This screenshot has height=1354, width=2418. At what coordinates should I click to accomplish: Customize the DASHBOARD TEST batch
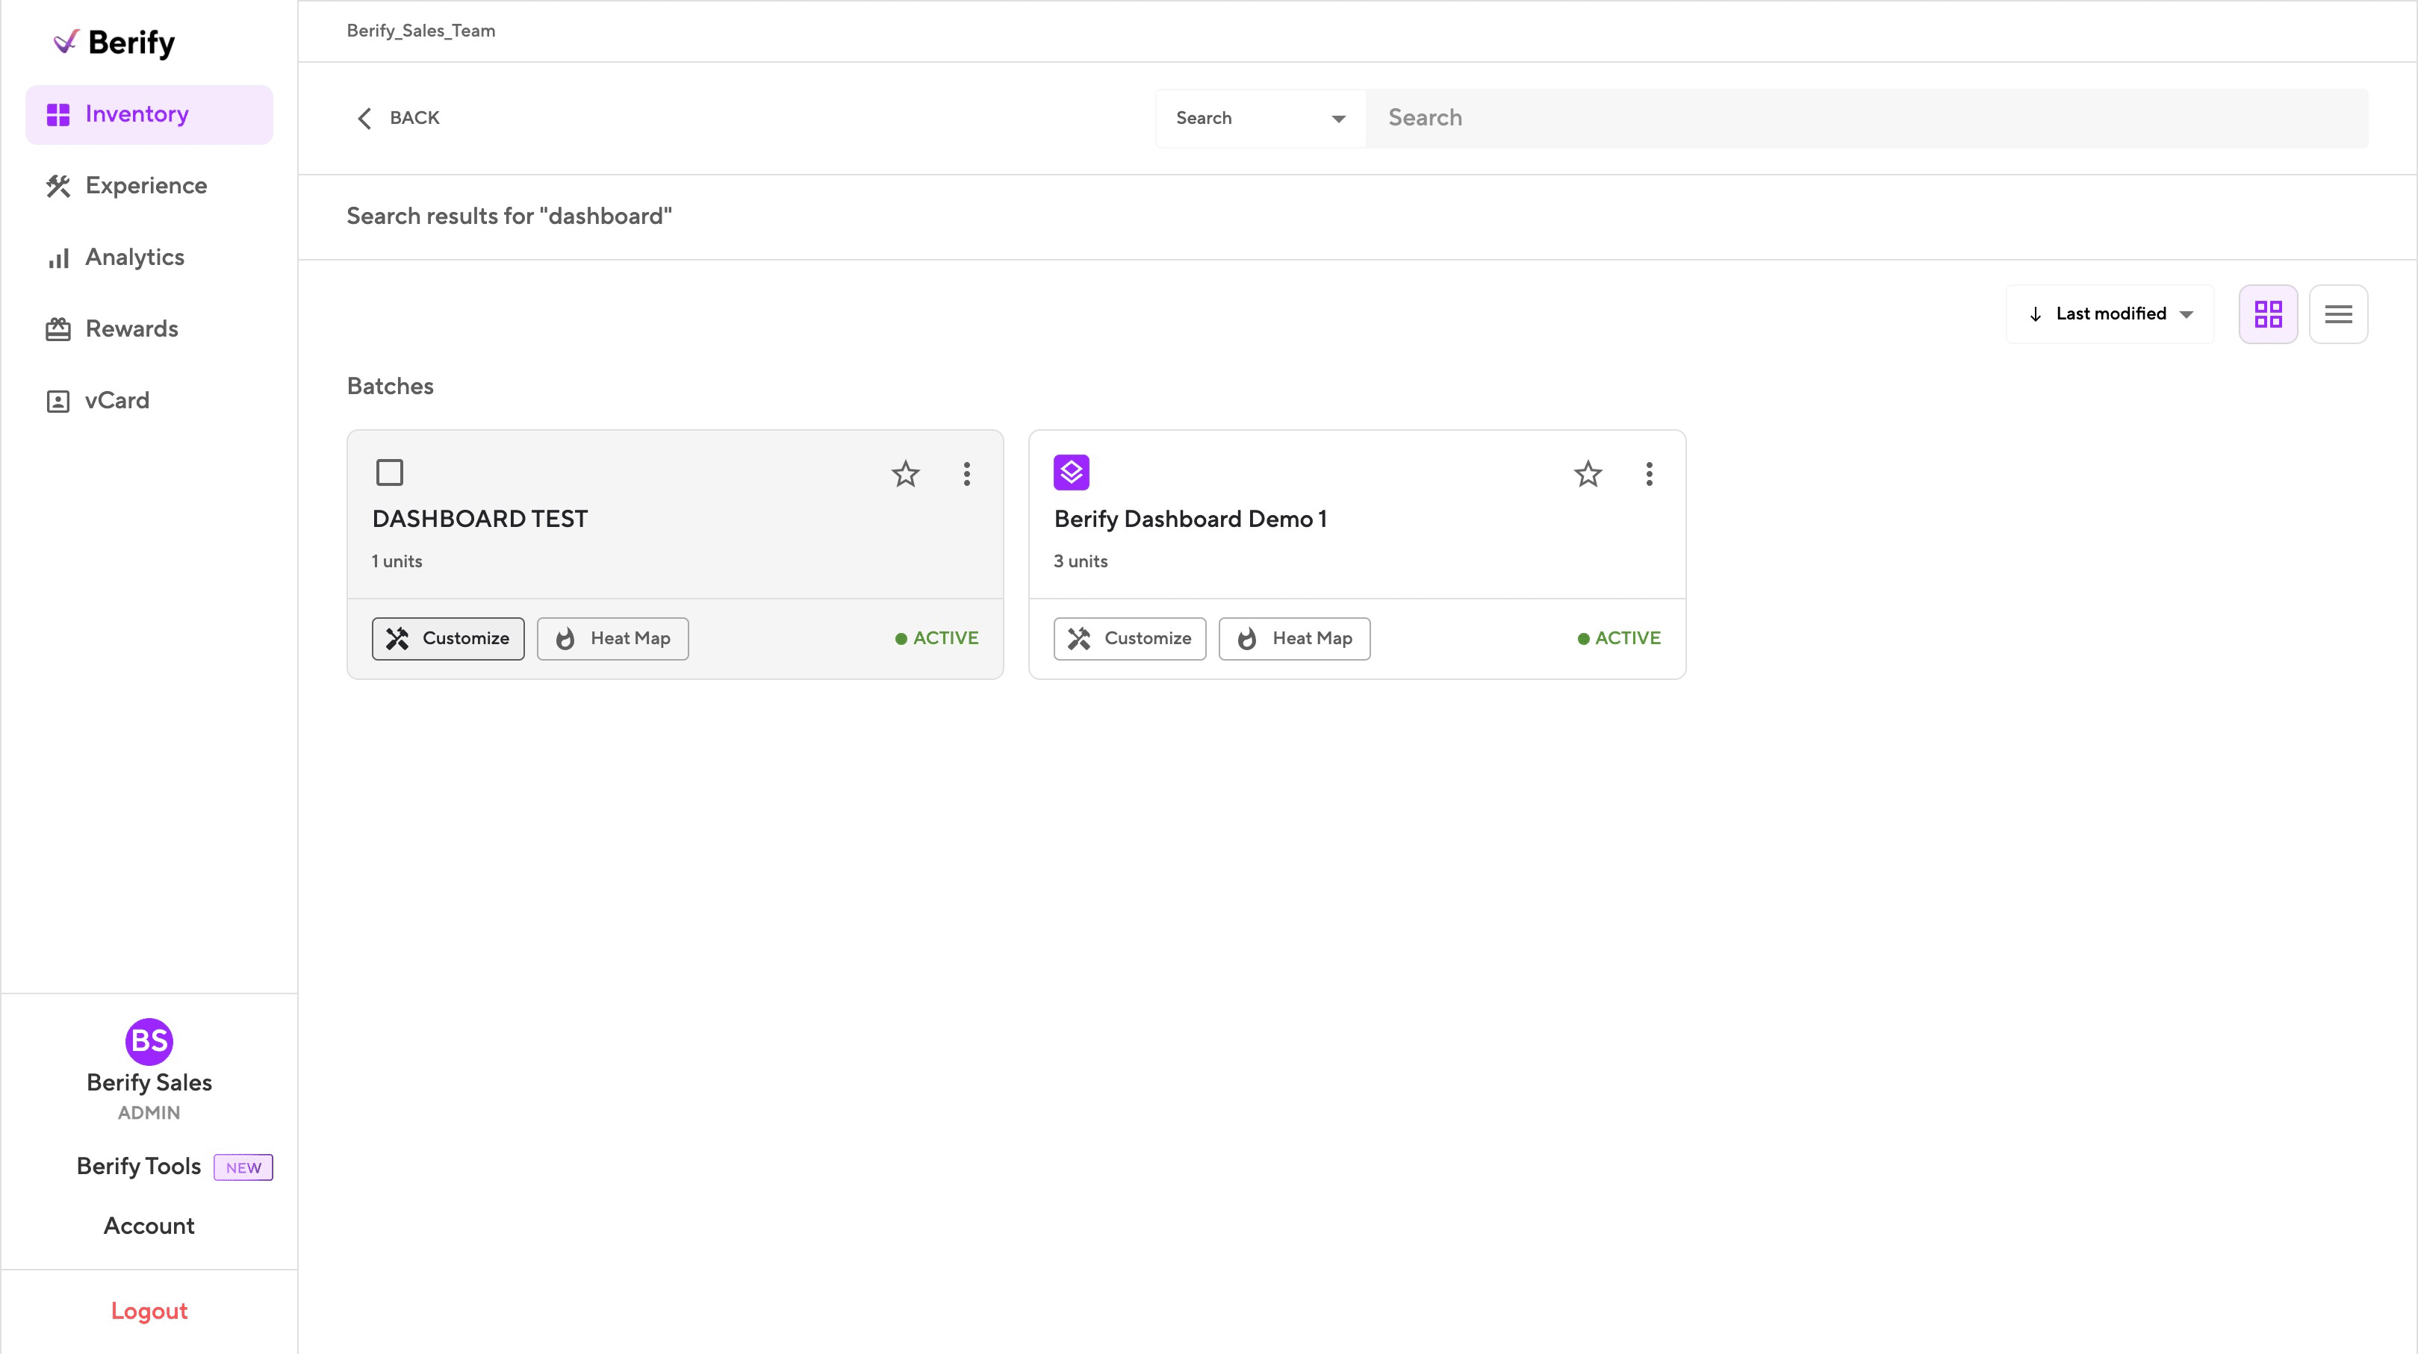(448, 638)
